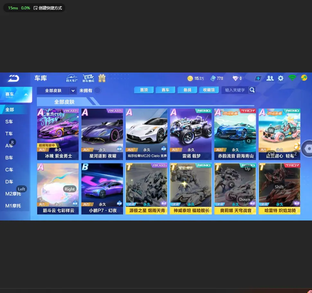The image size is (312, 293).
Task: Click the 置顶 button
Action: pyautogui.click(x=144, y=90)
